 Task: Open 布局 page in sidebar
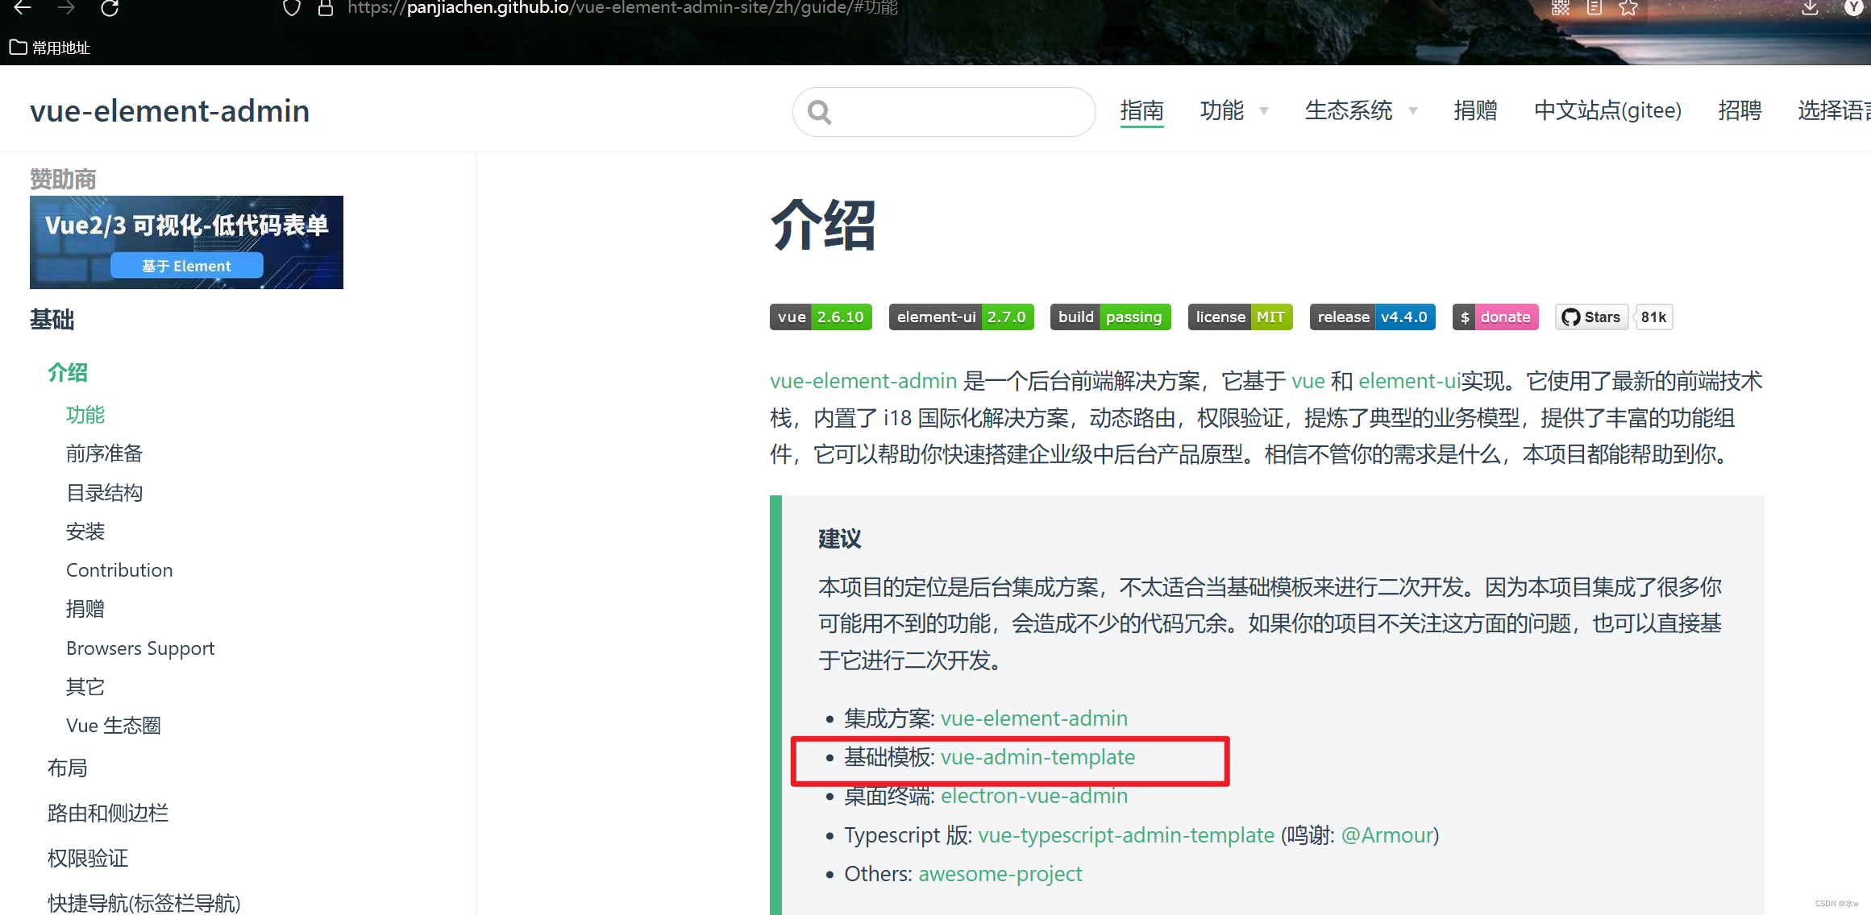coord(68,768)
